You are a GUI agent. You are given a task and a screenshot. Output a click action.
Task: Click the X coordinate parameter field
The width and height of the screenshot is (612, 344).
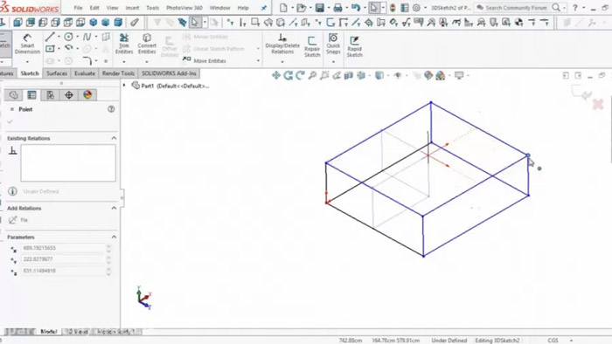point(64,248)
